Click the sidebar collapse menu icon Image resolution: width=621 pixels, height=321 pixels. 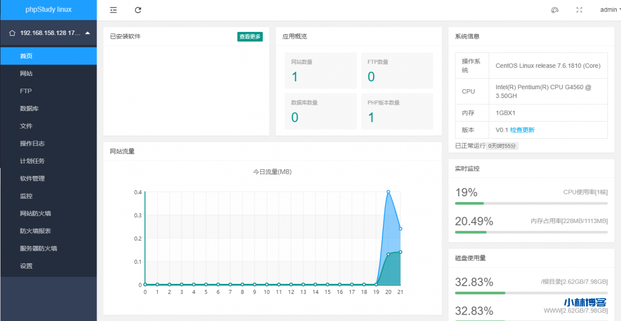113,10
